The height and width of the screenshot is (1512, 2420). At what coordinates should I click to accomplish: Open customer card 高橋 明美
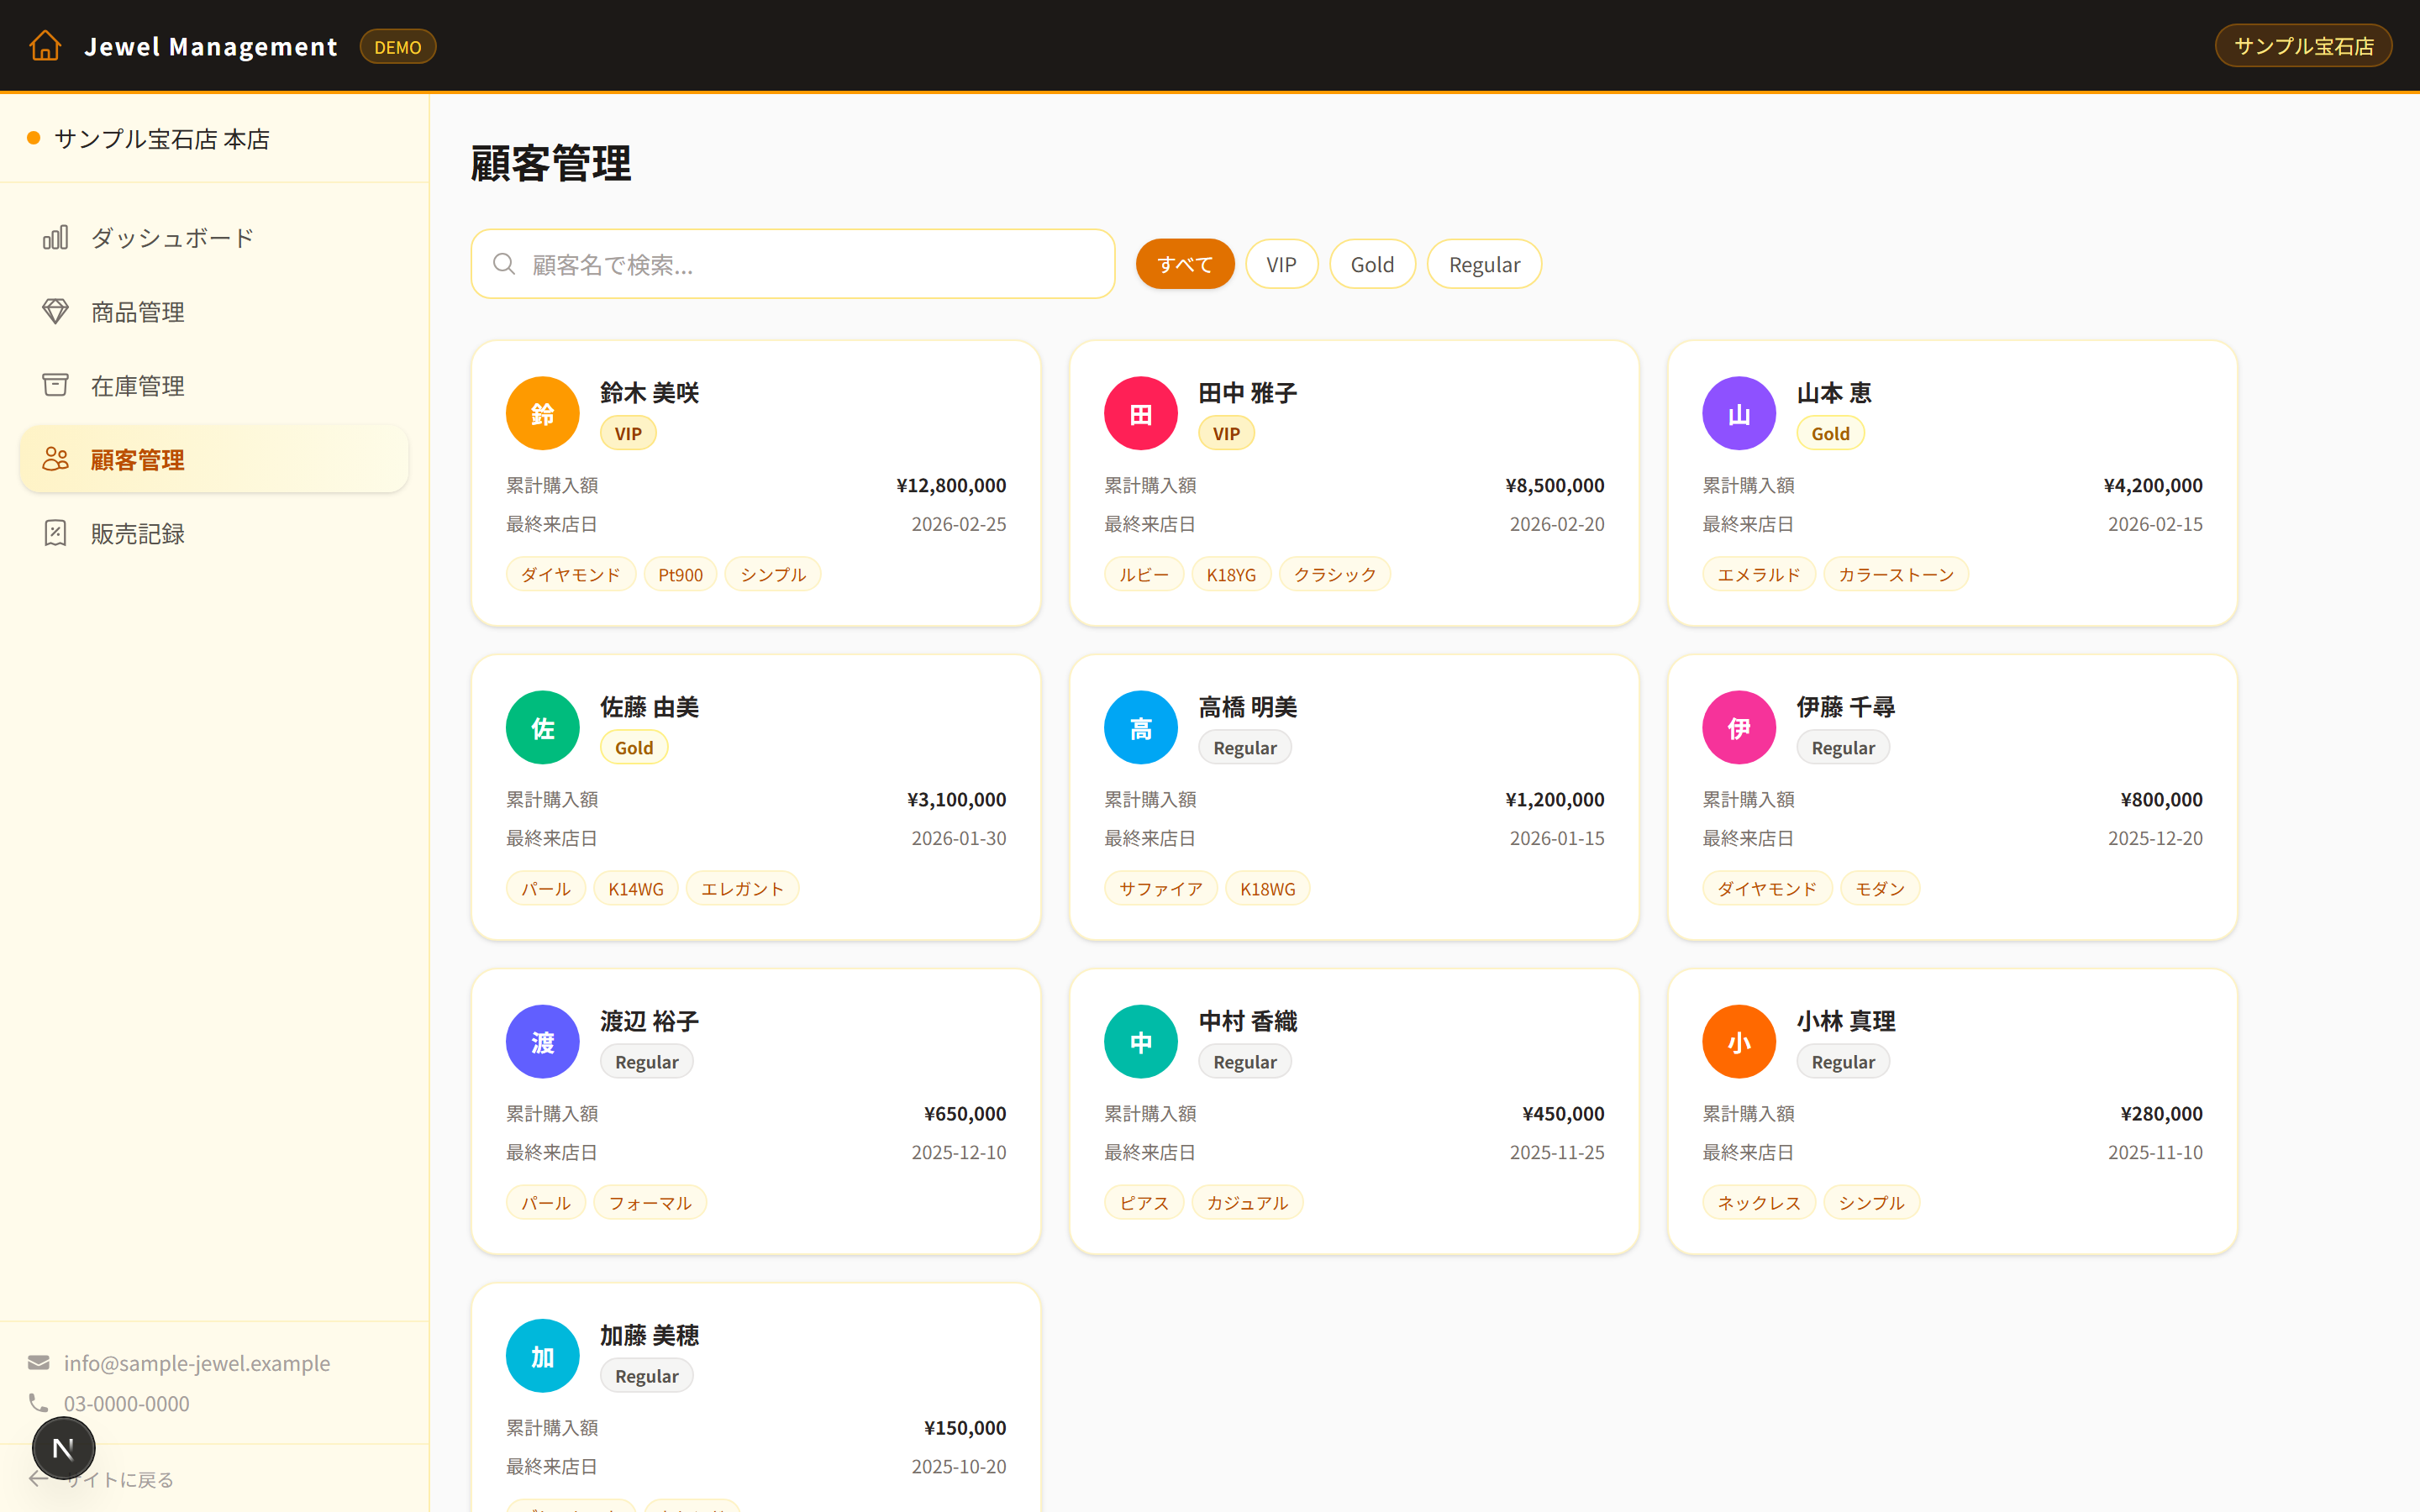(1354, 797)
